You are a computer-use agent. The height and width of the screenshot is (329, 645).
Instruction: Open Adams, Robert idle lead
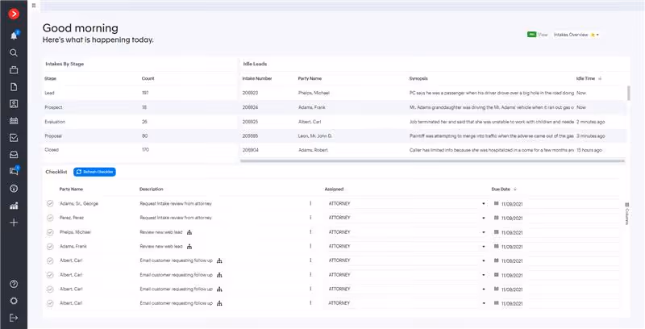tap(313, 150)
